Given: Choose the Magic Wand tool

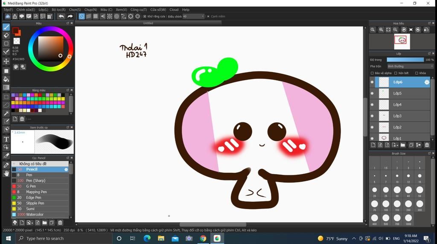Looking at the screenshot, I should pos(6,113).
